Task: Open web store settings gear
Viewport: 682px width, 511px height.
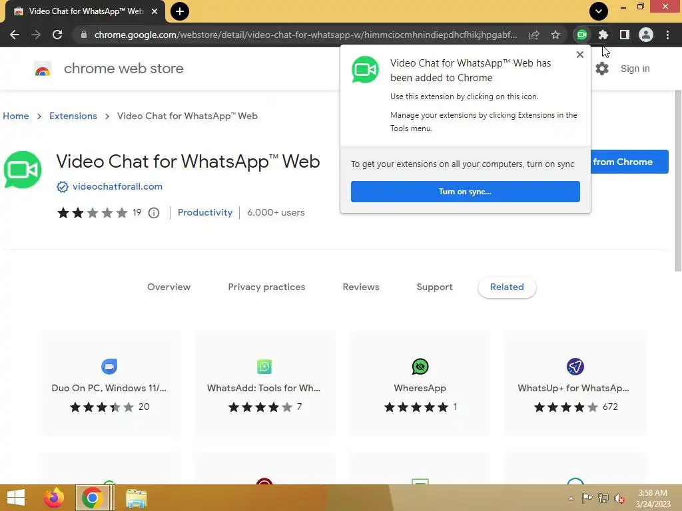Action: pos(602,69)
